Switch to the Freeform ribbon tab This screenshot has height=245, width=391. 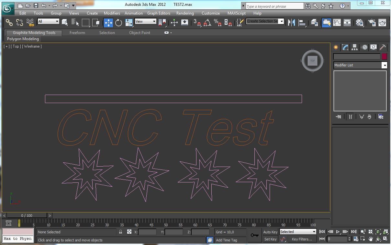pyautogui.click(x=77, y=33)
